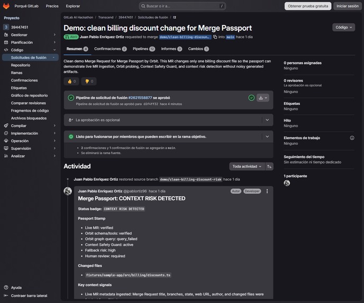364x303 pixels.
Task: Open Explorar in top menu
Action: (73, 6)
